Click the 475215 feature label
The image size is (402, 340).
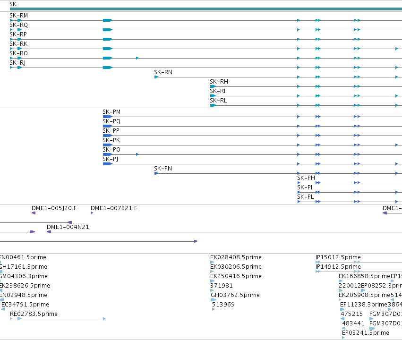352,314
